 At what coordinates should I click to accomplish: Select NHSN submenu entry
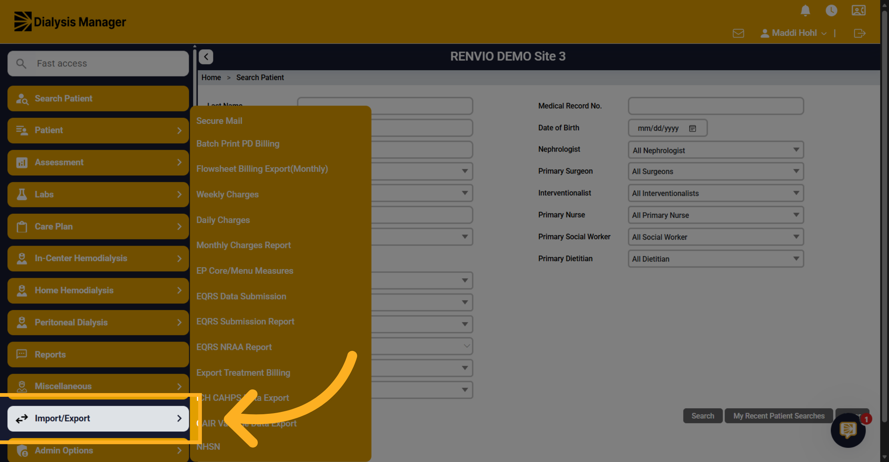pos(208,447)
